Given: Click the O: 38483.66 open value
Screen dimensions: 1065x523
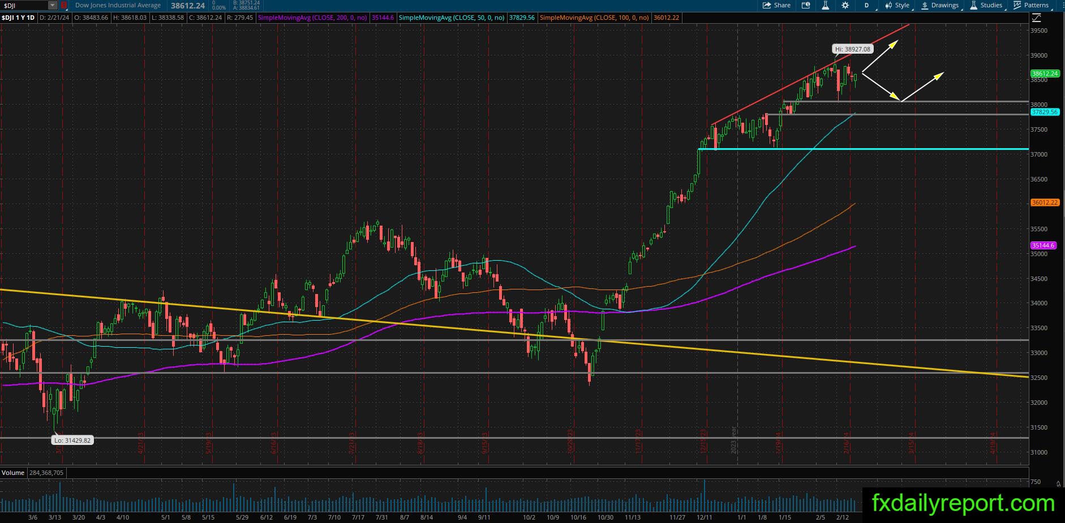Looking at the screenshot, I should [x=91, y=18].
